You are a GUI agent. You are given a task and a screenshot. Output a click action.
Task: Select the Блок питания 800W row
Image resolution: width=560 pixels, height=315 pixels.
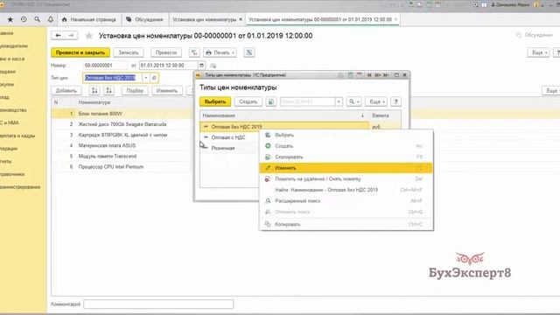[x=122, y=114]
